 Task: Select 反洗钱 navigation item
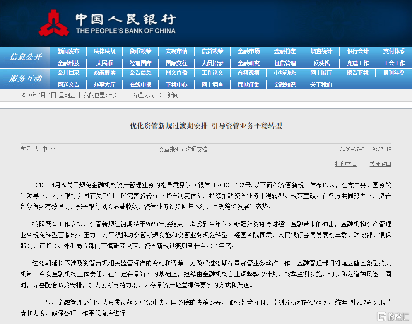click(x=321, y=63)
